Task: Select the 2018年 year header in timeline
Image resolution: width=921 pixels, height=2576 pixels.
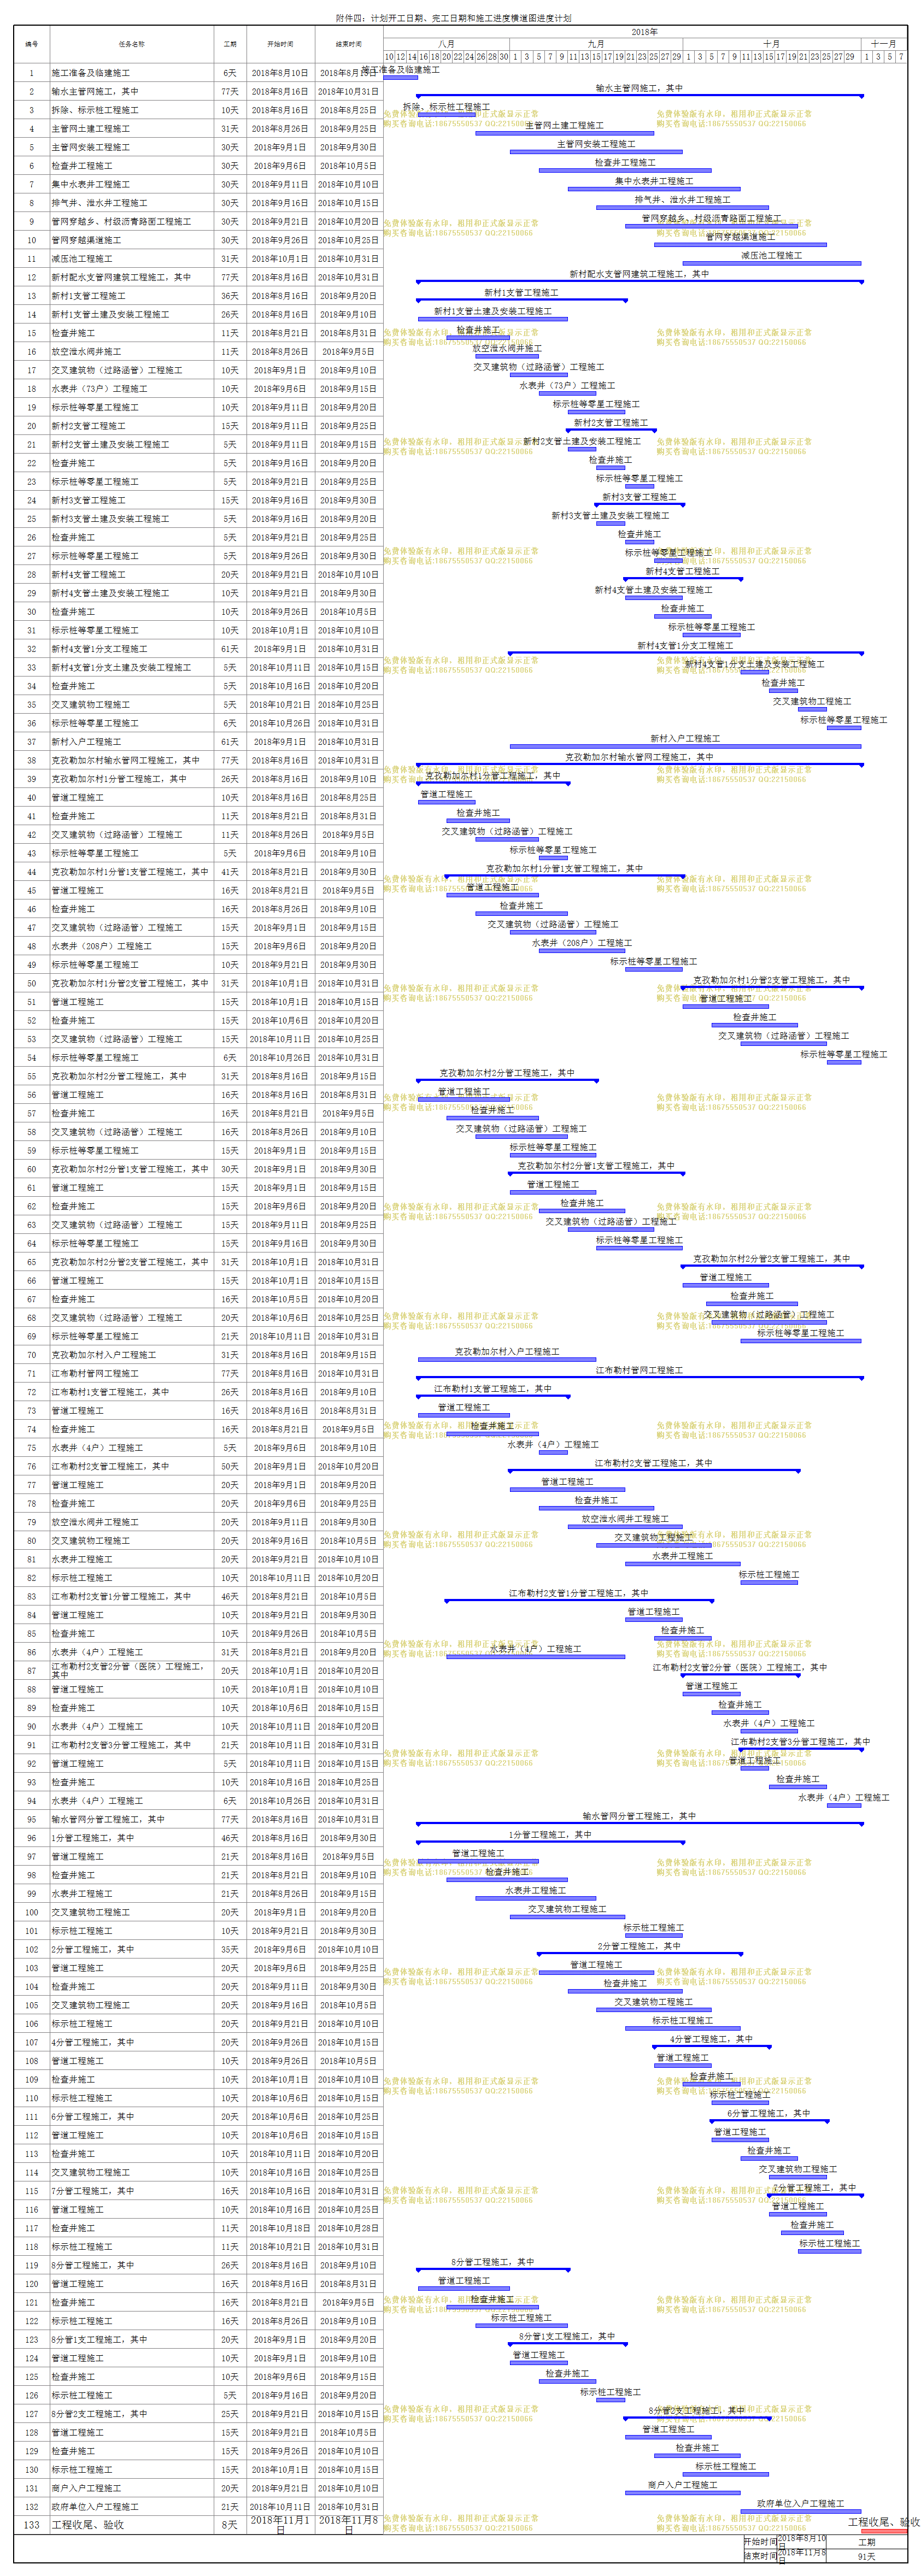Action: pos(645,32)
